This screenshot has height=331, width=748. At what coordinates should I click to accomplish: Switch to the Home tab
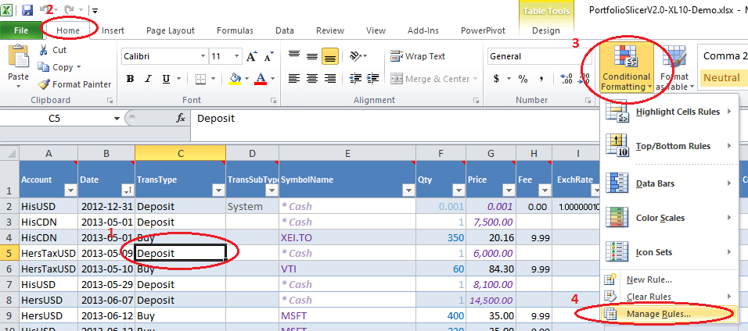point(68,30)
